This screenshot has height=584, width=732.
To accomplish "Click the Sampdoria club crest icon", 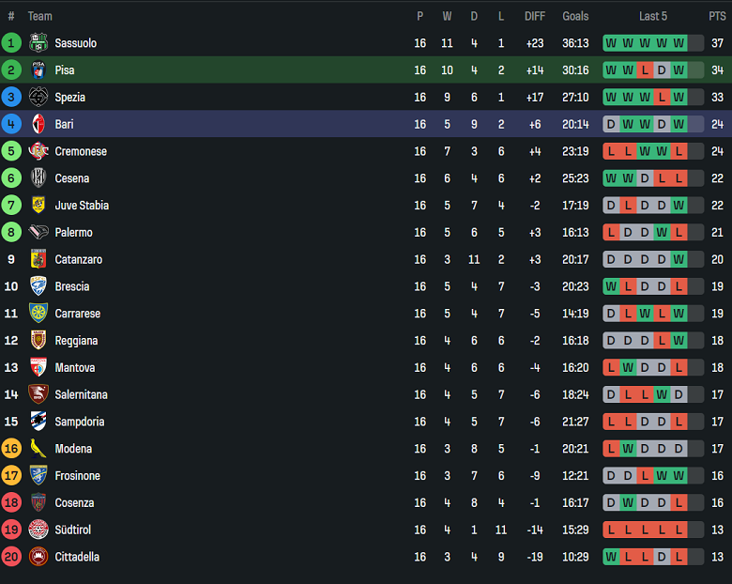I will 38,422.
